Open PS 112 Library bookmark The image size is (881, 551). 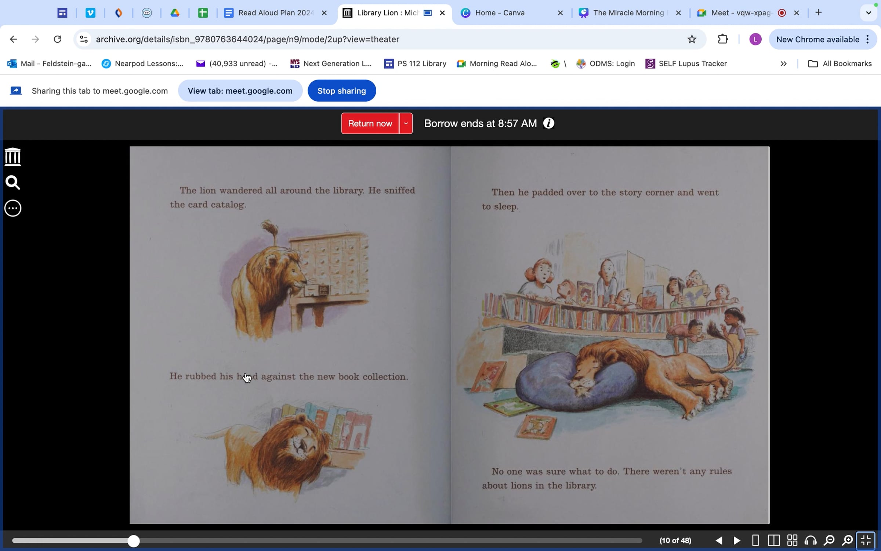415,64
